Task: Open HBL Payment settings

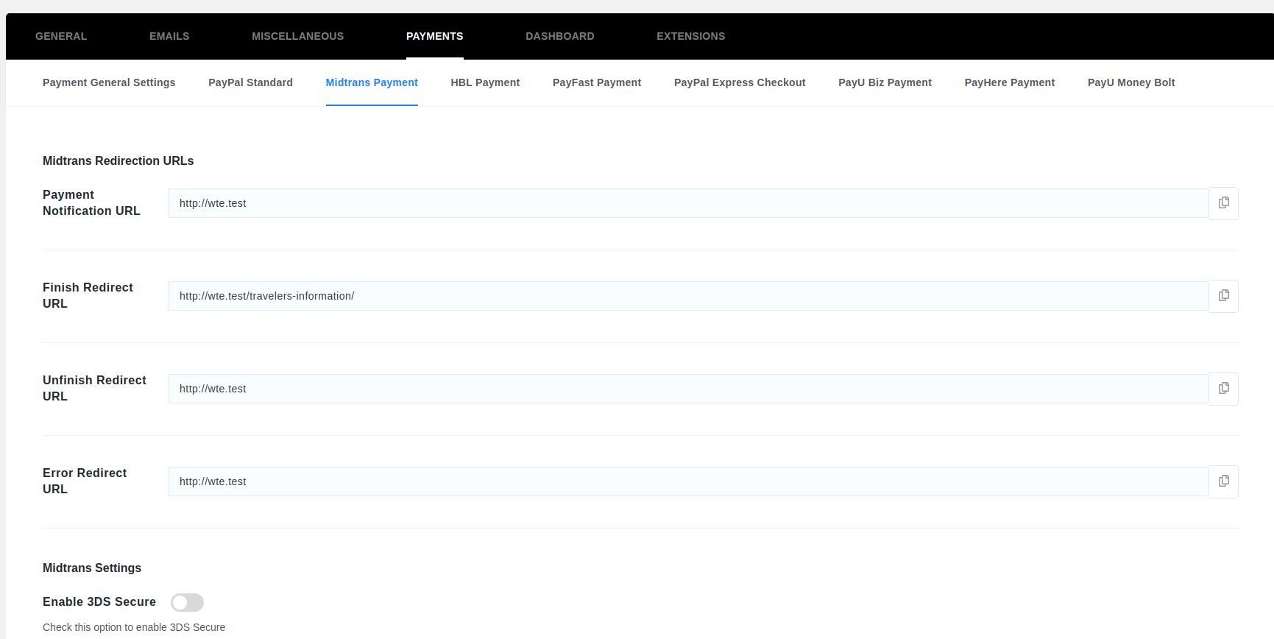Action: (485, 82)
